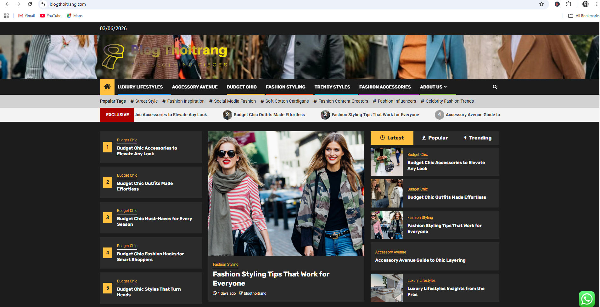Open Budget Chic Must-Haves for Every Season

click(x=154, y=221)
